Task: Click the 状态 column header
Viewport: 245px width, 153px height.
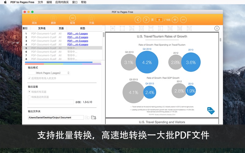Action: click(x=82, y=28)
